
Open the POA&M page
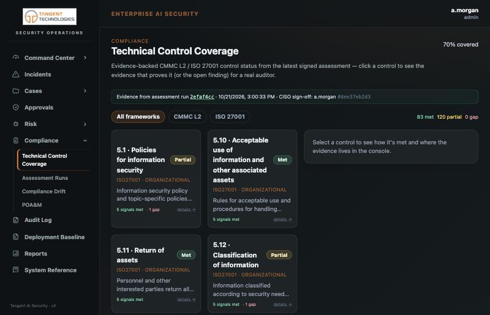32,205
